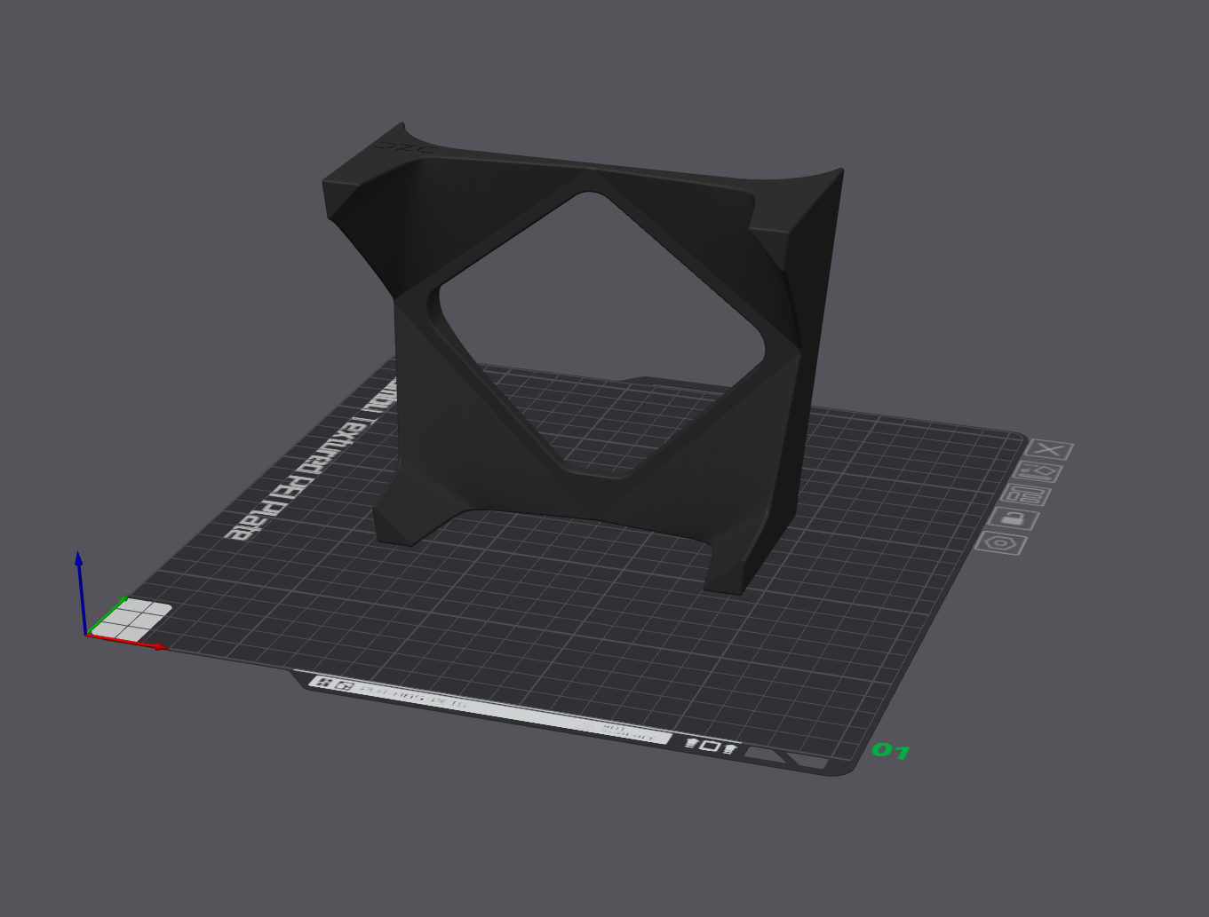Toggle the plate lock icon
Screen dimensions: 1209x917
coord(1012,518)
